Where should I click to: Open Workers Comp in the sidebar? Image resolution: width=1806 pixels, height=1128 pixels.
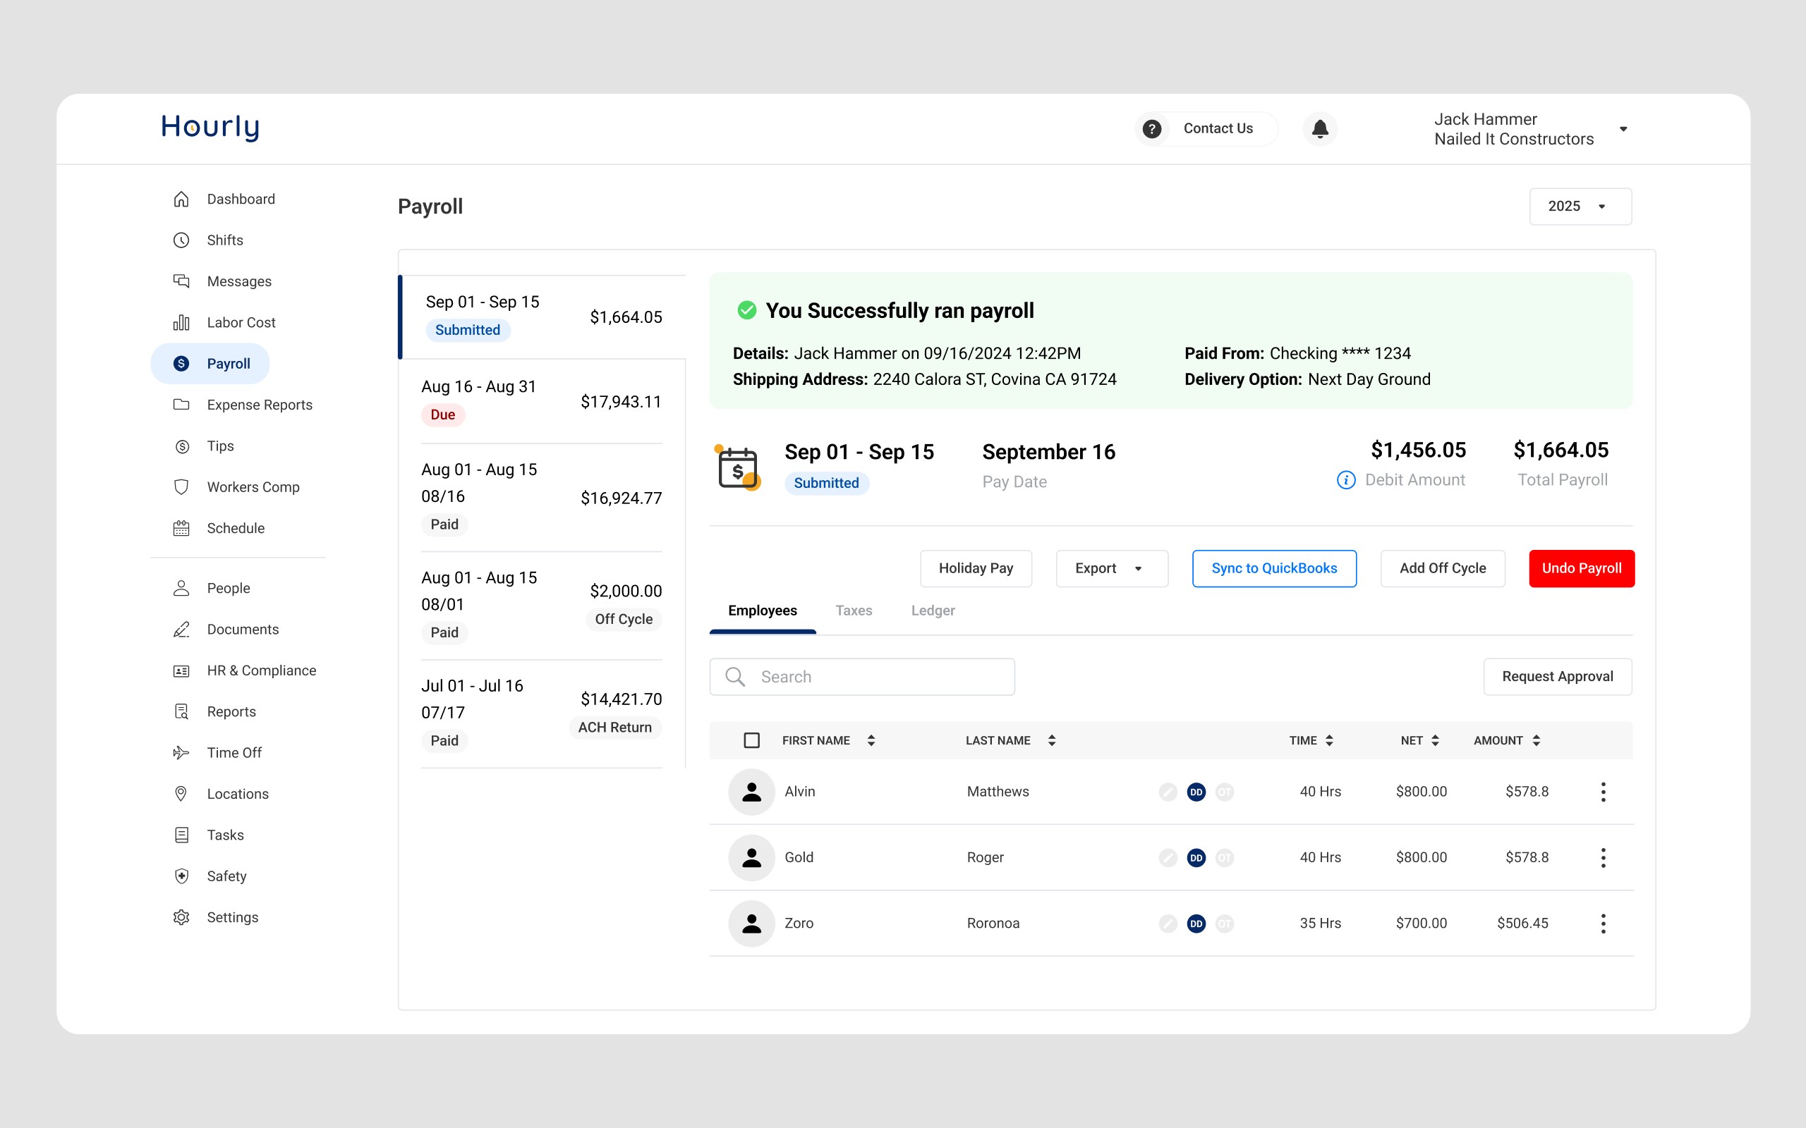253,487
